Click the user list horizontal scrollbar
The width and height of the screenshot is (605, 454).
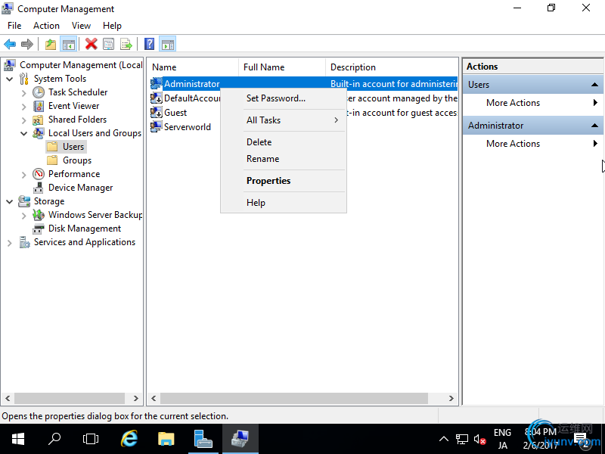(294, 398)
